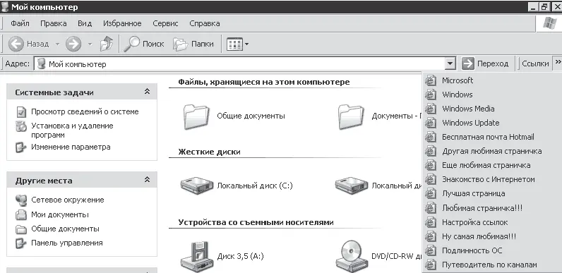Open the Сервис menu
The height and width of the screenshot is (273, 562).
coord(165,24)
